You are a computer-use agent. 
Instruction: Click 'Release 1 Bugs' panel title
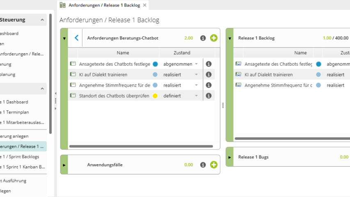coord(253,157)
